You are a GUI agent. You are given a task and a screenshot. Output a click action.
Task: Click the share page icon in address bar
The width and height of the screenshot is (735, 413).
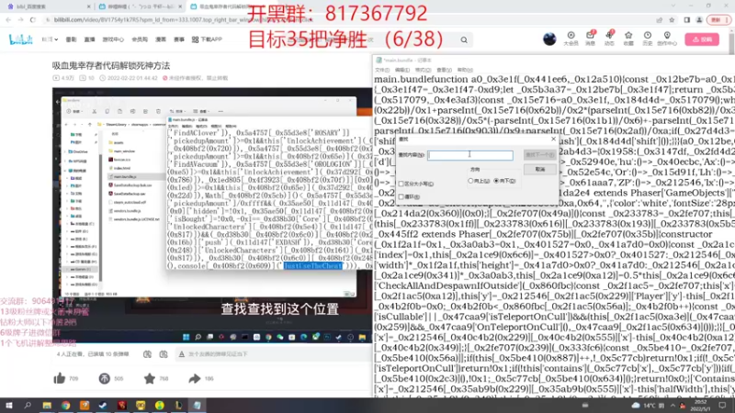coord(660,20)
